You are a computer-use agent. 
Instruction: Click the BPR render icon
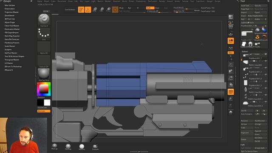(x=231, y=17)
